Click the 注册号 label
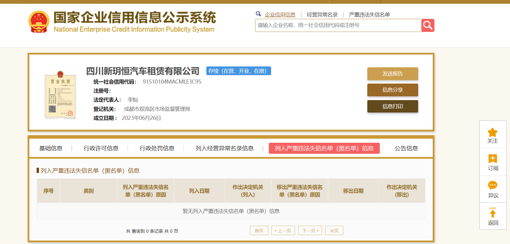 tap(102, 91)
